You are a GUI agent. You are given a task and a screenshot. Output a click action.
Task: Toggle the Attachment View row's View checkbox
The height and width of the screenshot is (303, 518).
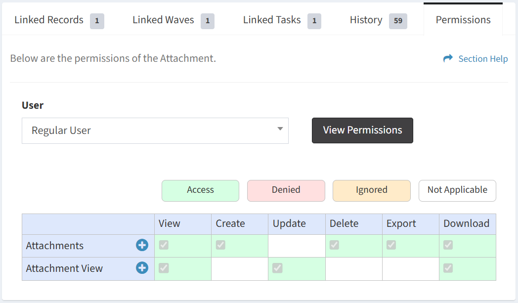coord(164,268)
